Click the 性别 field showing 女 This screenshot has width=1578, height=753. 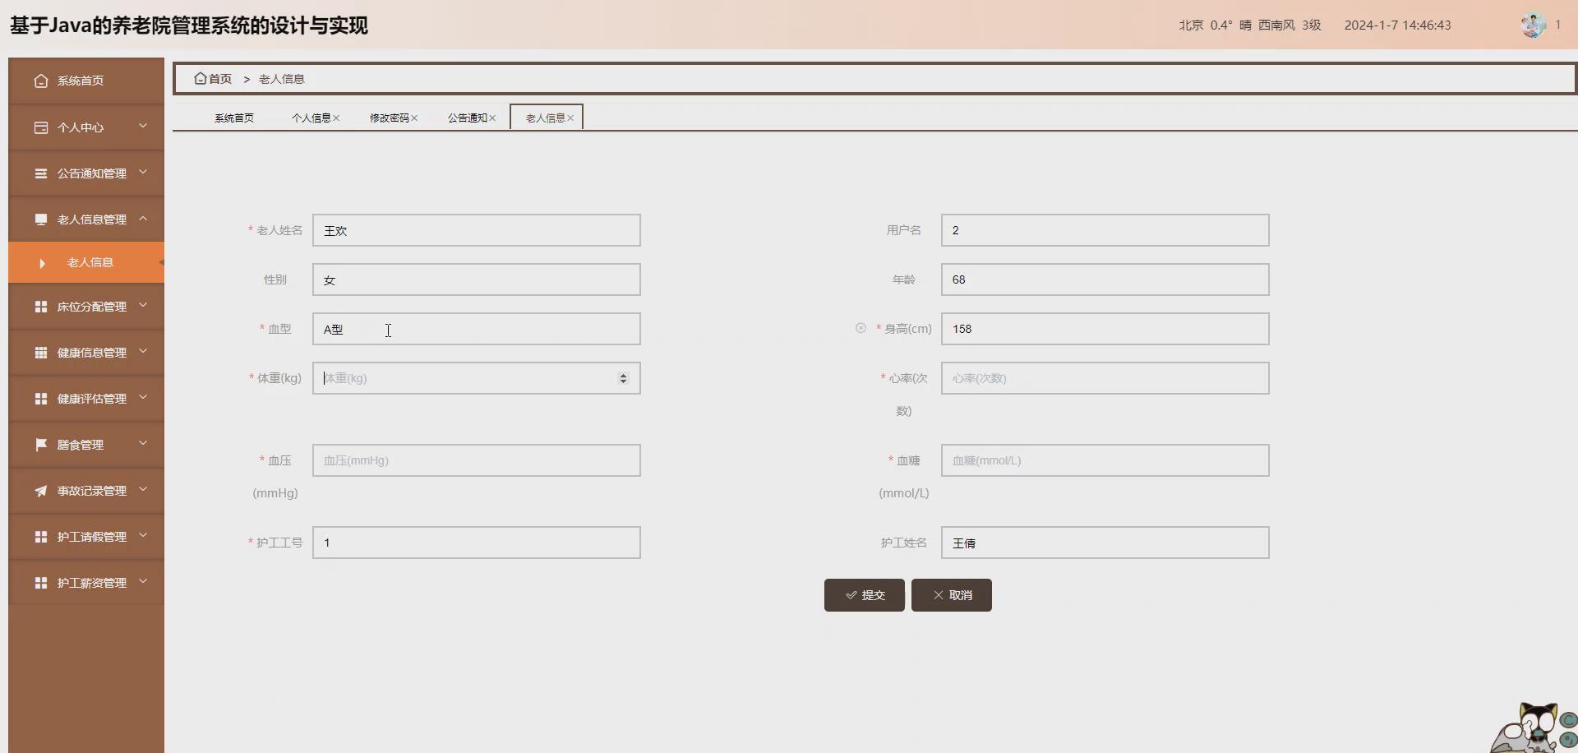(477, 279)
